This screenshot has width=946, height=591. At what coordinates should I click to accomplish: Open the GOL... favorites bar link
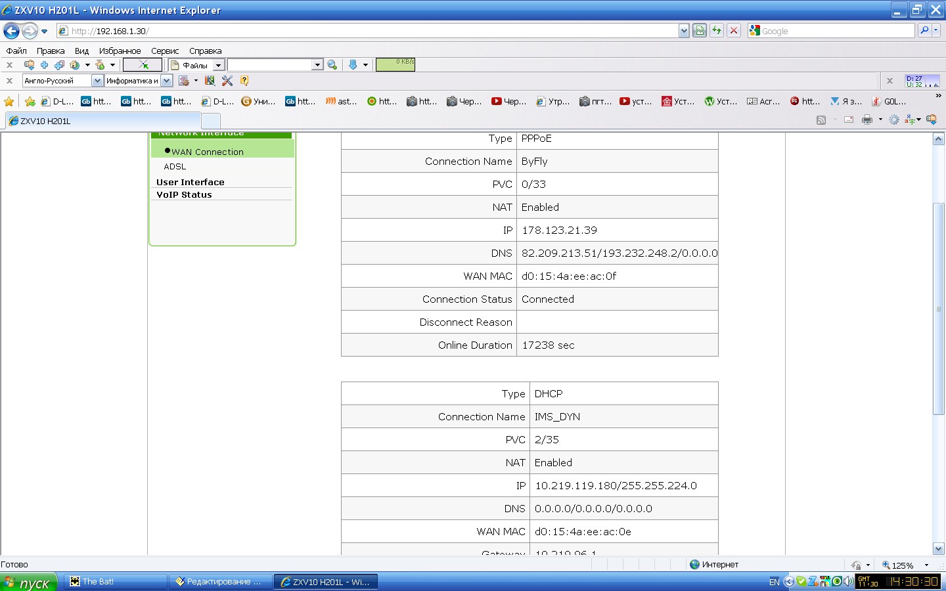(889, 101)
